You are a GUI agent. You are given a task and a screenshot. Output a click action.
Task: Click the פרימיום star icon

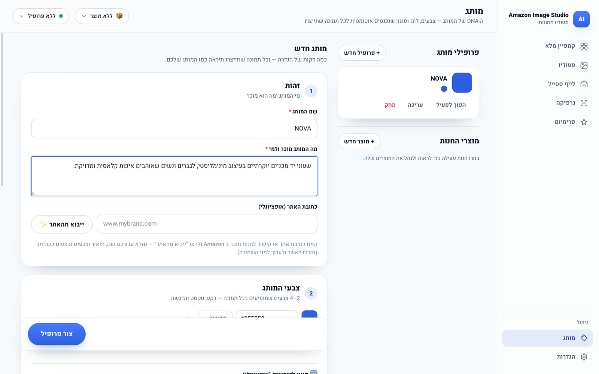(x=584, y=122)
